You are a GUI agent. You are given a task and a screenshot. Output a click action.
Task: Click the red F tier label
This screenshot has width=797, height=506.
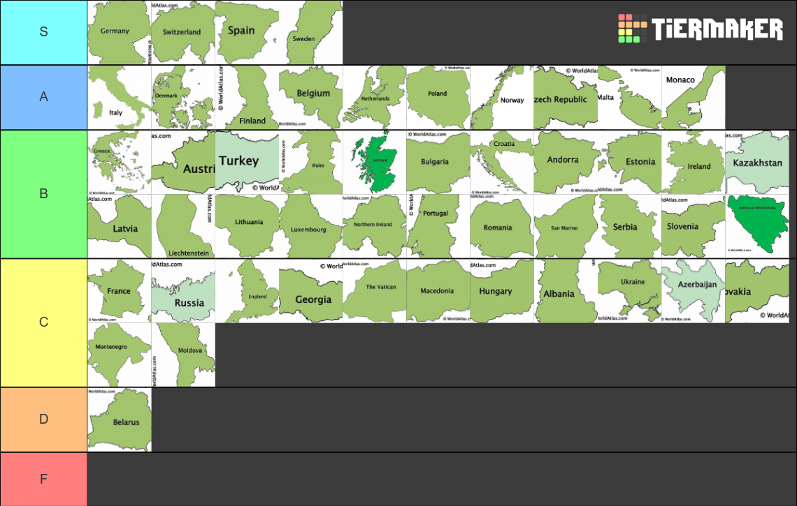coord(43,479)
